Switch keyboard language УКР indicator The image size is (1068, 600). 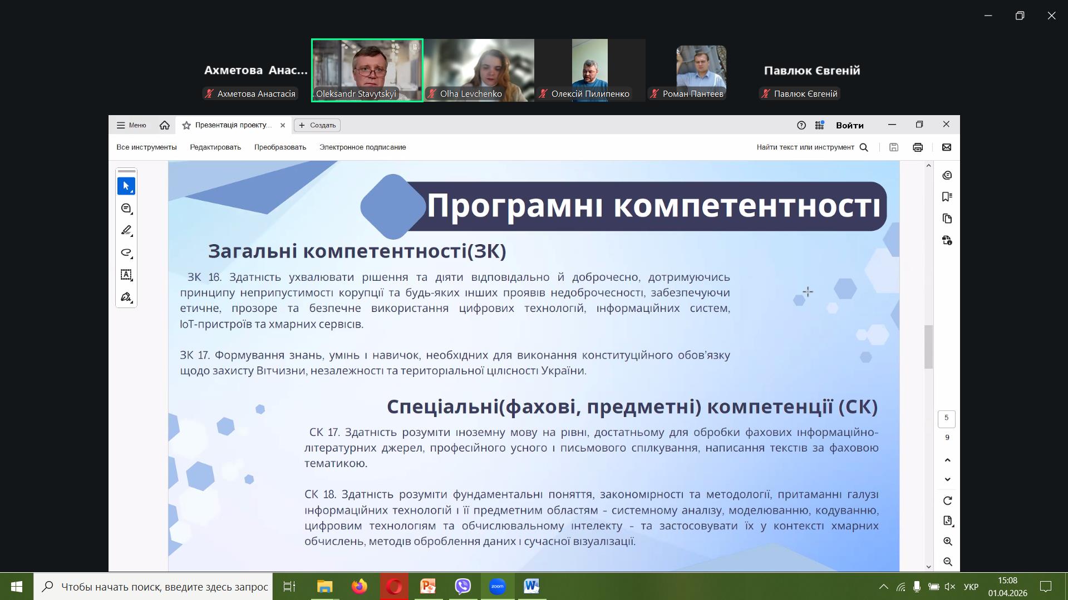[971, 587]
